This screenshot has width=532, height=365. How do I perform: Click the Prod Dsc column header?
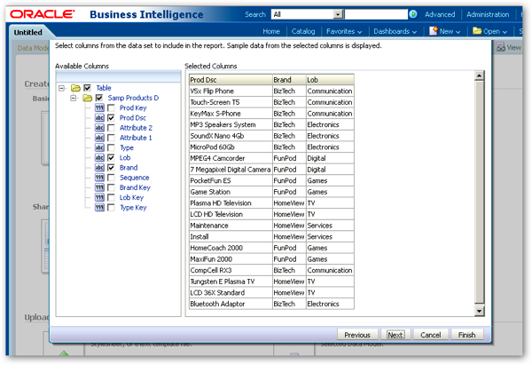pyautogui.click(x=231, y=80)
